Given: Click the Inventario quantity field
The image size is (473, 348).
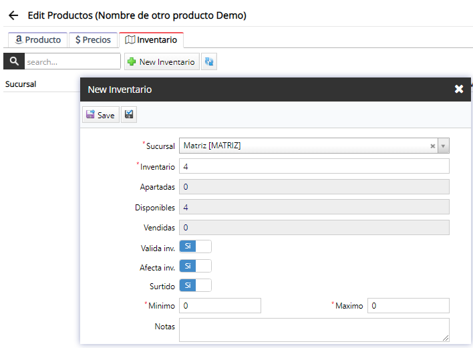Looking at the screenshot, I should (x=314, y=166).
